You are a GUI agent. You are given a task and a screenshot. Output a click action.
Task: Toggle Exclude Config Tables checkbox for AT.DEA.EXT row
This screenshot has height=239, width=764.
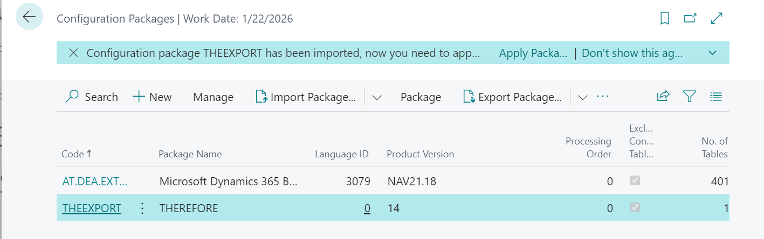(635, 181)
